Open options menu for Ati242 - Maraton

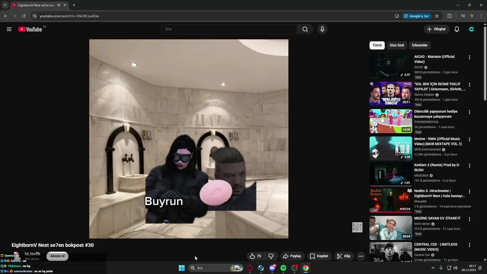point(469,57)
